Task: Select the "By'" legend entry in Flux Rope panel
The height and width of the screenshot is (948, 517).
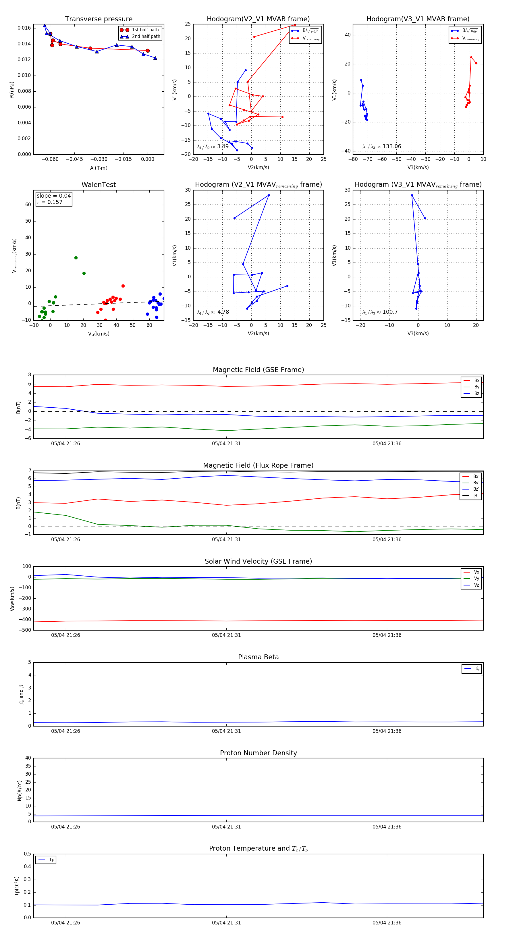Action: [x=471, y=483]
